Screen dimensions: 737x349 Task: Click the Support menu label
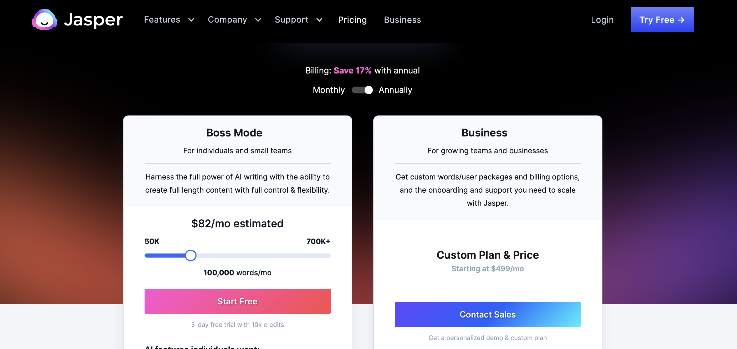pos(291,20)
